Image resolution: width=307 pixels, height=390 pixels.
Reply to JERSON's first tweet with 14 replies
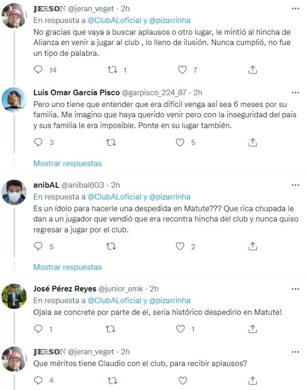38,70
